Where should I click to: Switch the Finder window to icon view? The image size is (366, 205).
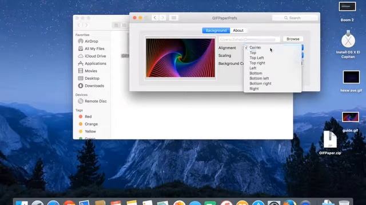[x=116, y=25]
